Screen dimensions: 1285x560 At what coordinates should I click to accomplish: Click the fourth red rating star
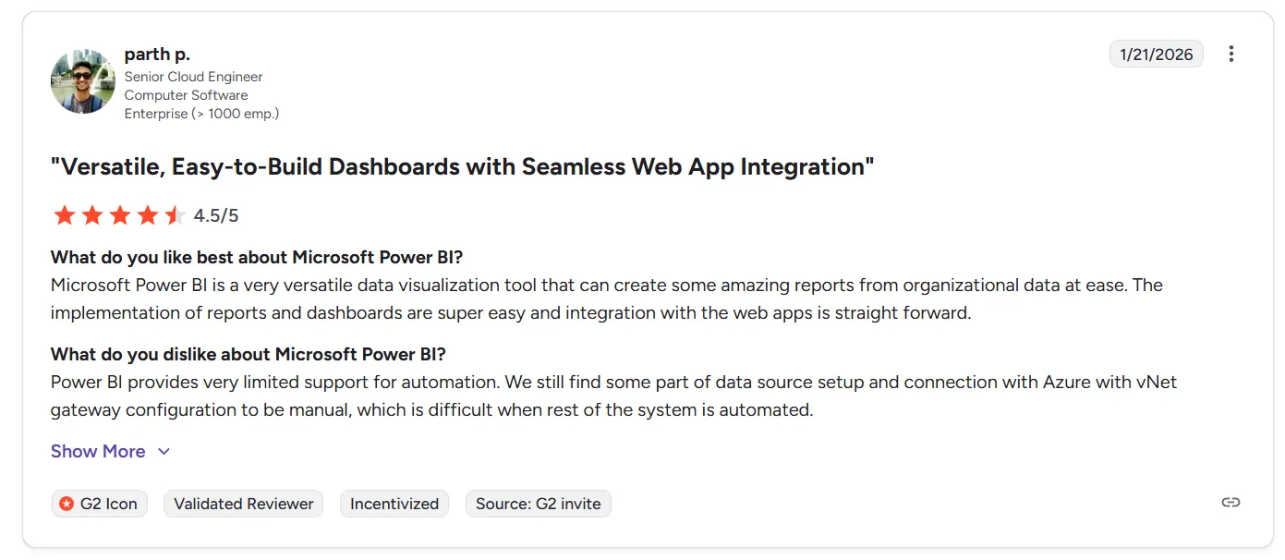coord(148,216)
